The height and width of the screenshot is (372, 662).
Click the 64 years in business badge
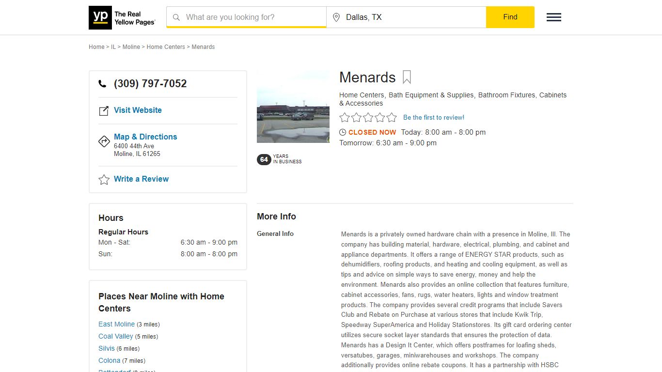(x=279, y=159)
